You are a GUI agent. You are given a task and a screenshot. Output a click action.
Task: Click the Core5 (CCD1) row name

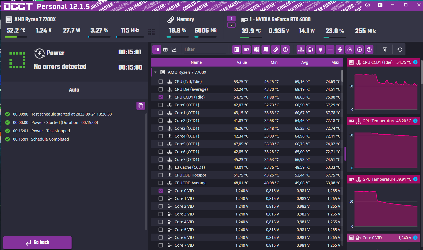(187, 144)
